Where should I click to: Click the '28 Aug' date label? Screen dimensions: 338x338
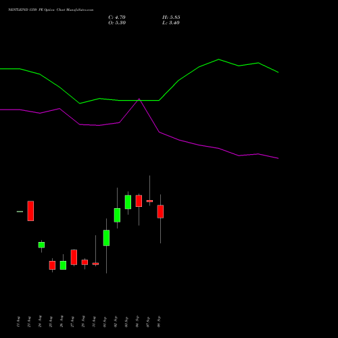point(83,322)
